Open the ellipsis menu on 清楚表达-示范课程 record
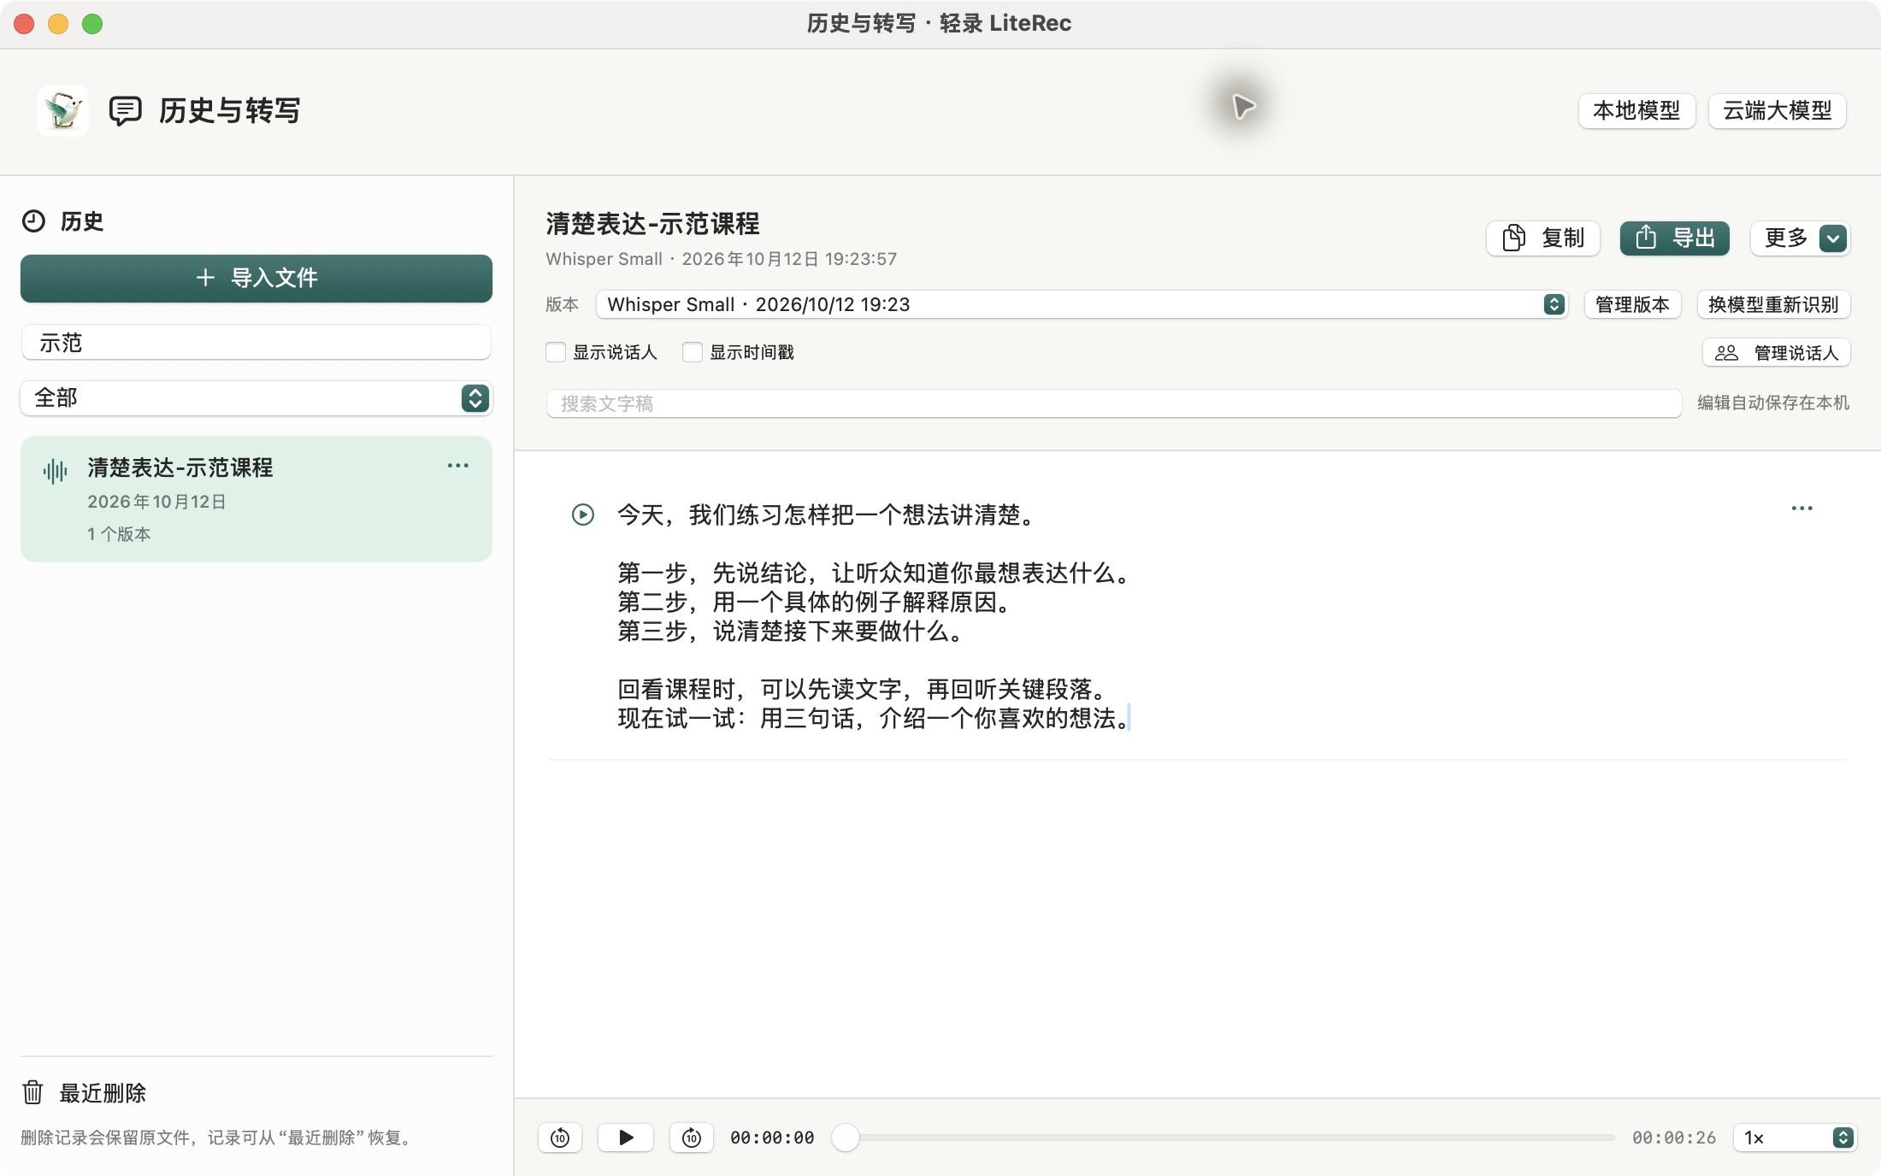Image resolution: width=1881 pixels, height=1176 pixels. (458, 466)
